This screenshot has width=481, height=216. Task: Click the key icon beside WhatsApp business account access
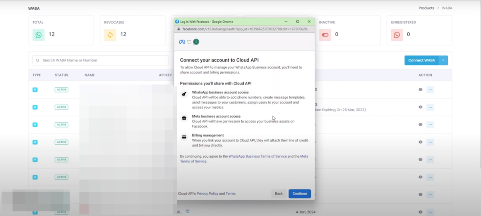[x=184, y=94]
